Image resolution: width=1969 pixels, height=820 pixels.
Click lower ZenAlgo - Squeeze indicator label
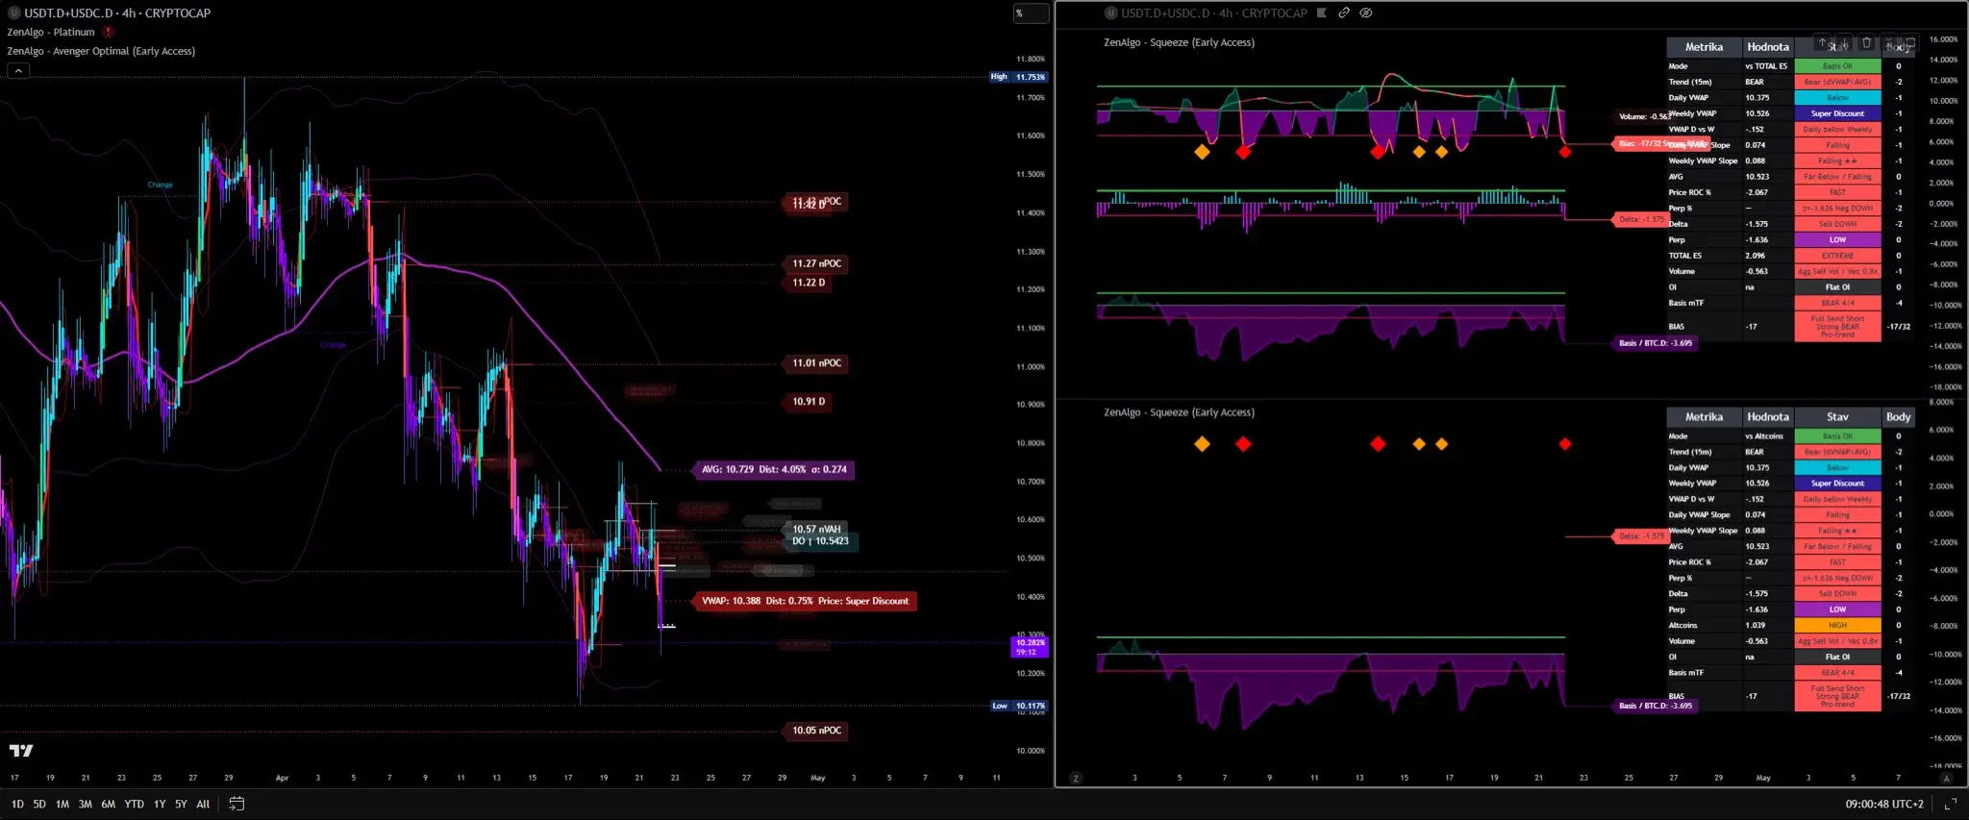(1179, 412)
